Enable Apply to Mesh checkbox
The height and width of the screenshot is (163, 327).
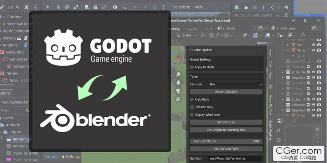[x=192, y=67]
